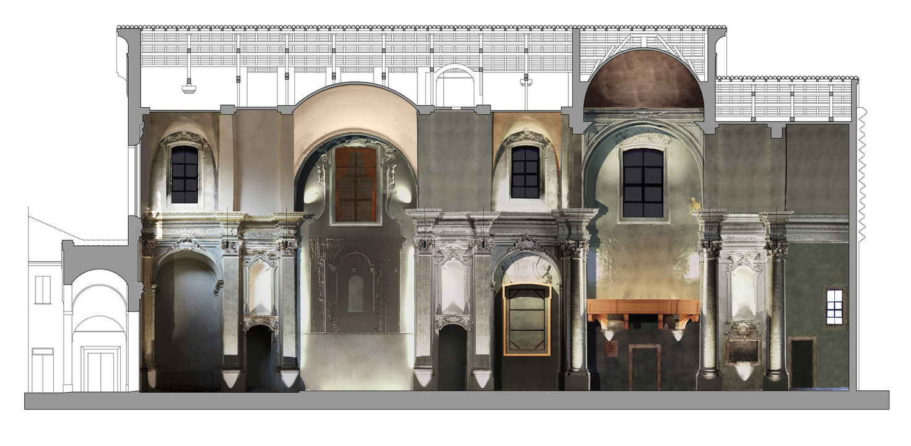This screenshot has height=446, width=911.
Task: Select the small arched niche in central bay
Action: tap(355, 294)
